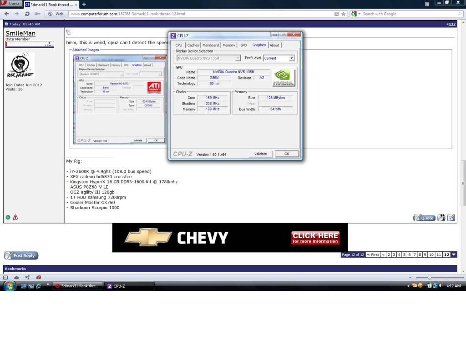This screenshot has height=349, width=466.
Task: Launch Internet Explorer from quick launch
Action: 38,286
